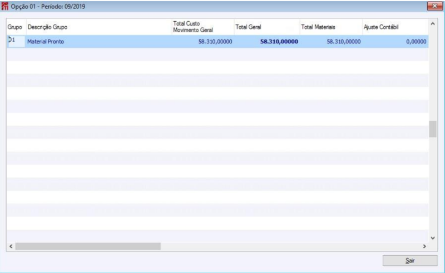445x273 pixels.
Task: Click bold 58.310,00000 Total Geral value
Action: click(279, 42)
